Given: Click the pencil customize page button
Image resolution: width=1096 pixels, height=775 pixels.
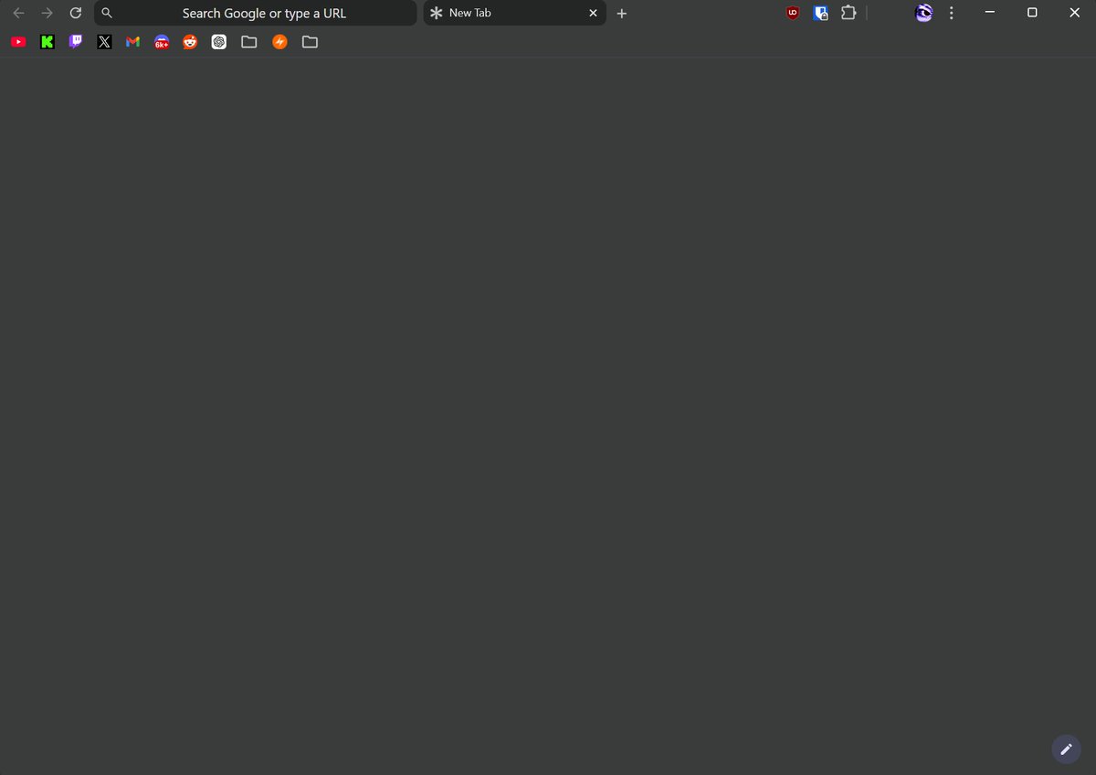Looking at the screenshot, I should point(1065,749).
